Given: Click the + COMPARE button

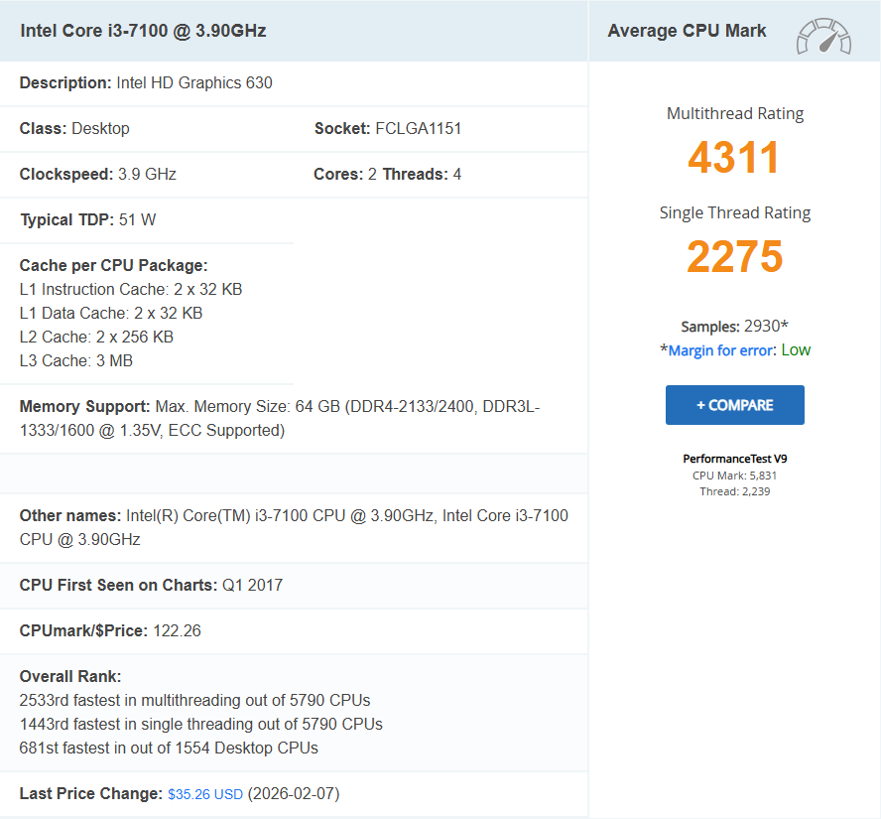Looking at the screenshot, I should pos(734,405).
